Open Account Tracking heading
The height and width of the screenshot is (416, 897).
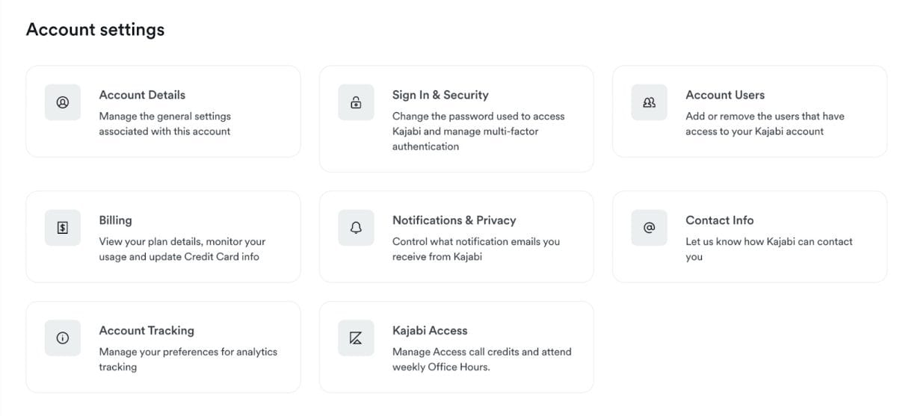[x=147, y=330]
